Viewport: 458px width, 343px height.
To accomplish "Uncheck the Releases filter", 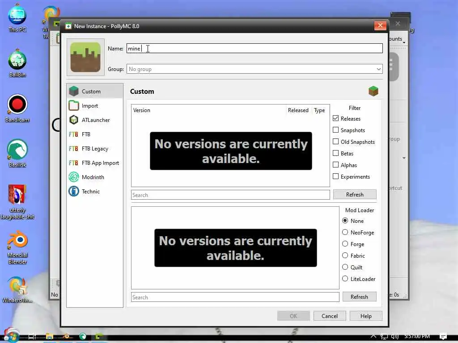I will click(x=336, y=118).
